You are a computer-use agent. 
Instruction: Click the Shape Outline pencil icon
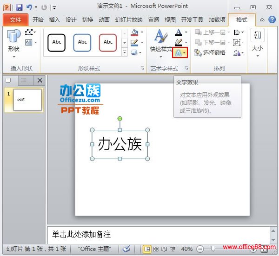134,43
